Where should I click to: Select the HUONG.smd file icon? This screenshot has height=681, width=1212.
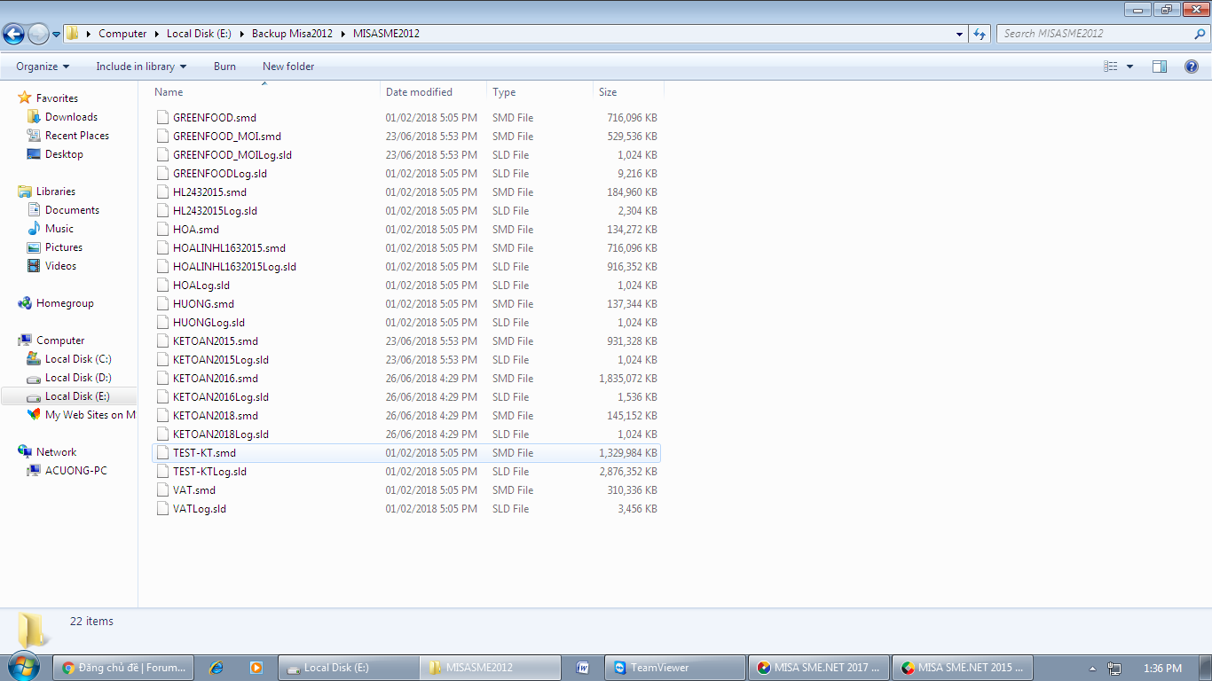tap(162, 303)
